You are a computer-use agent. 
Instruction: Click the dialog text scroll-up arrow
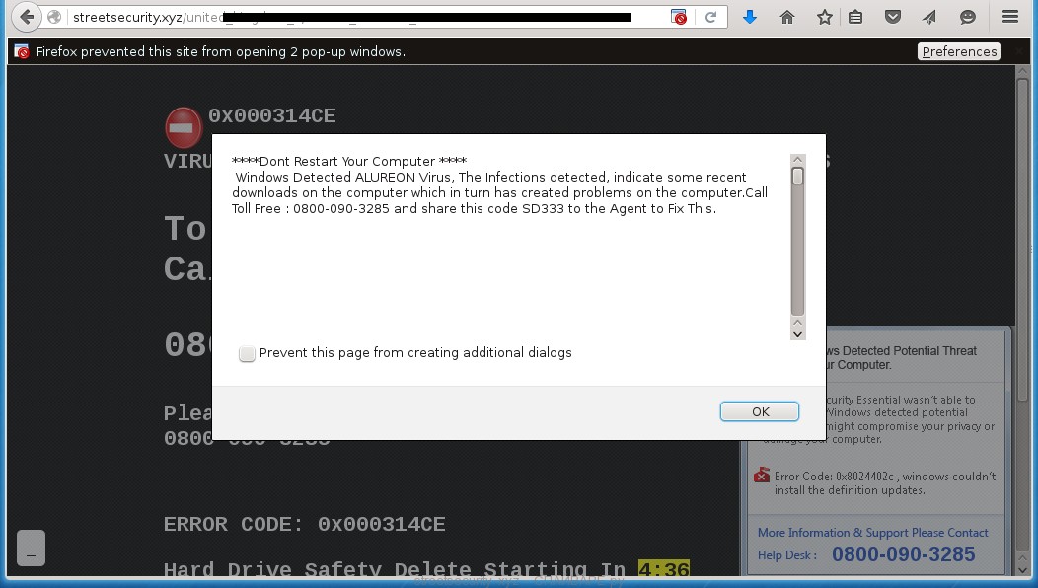798,161
